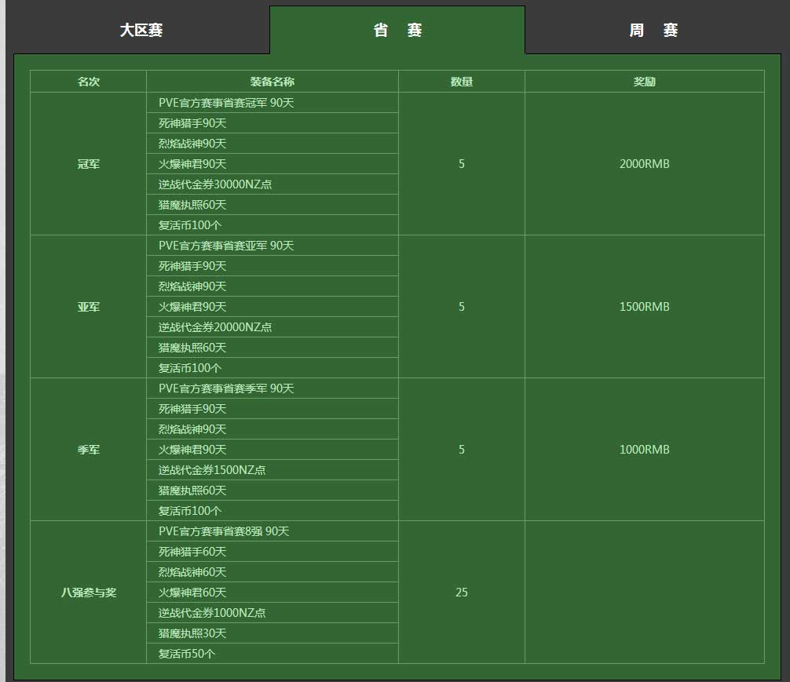Click the 复活币50个 entry

pos(187,654)
